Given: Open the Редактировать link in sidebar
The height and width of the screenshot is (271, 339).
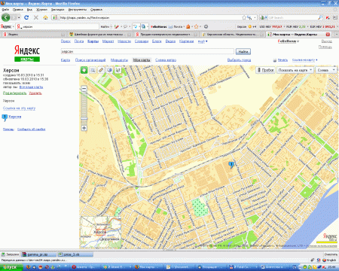Looking at the screenshot, I should [14, 93].
